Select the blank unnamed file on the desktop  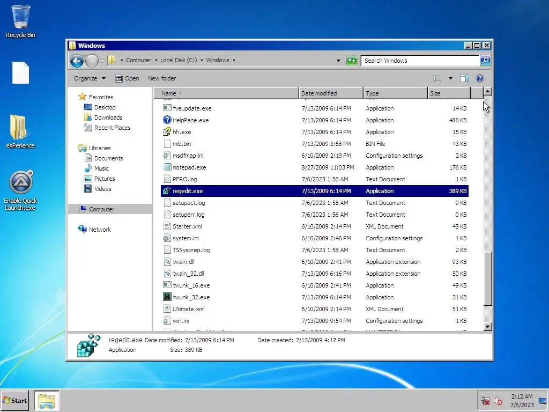pyautogui.click(x=21, y=73)
